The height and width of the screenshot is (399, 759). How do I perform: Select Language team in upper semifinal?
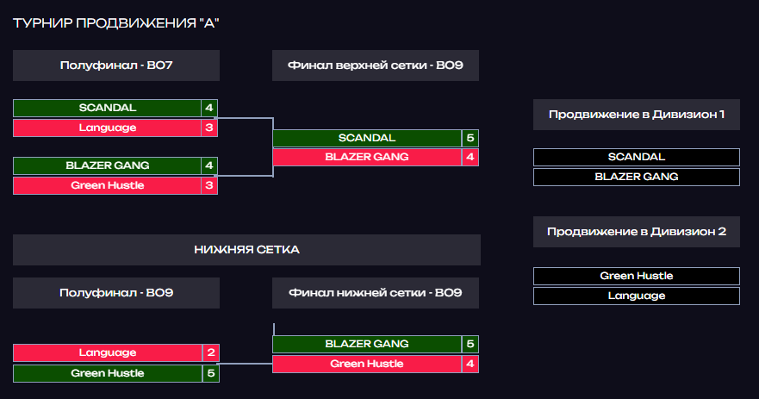pos(107,128)
